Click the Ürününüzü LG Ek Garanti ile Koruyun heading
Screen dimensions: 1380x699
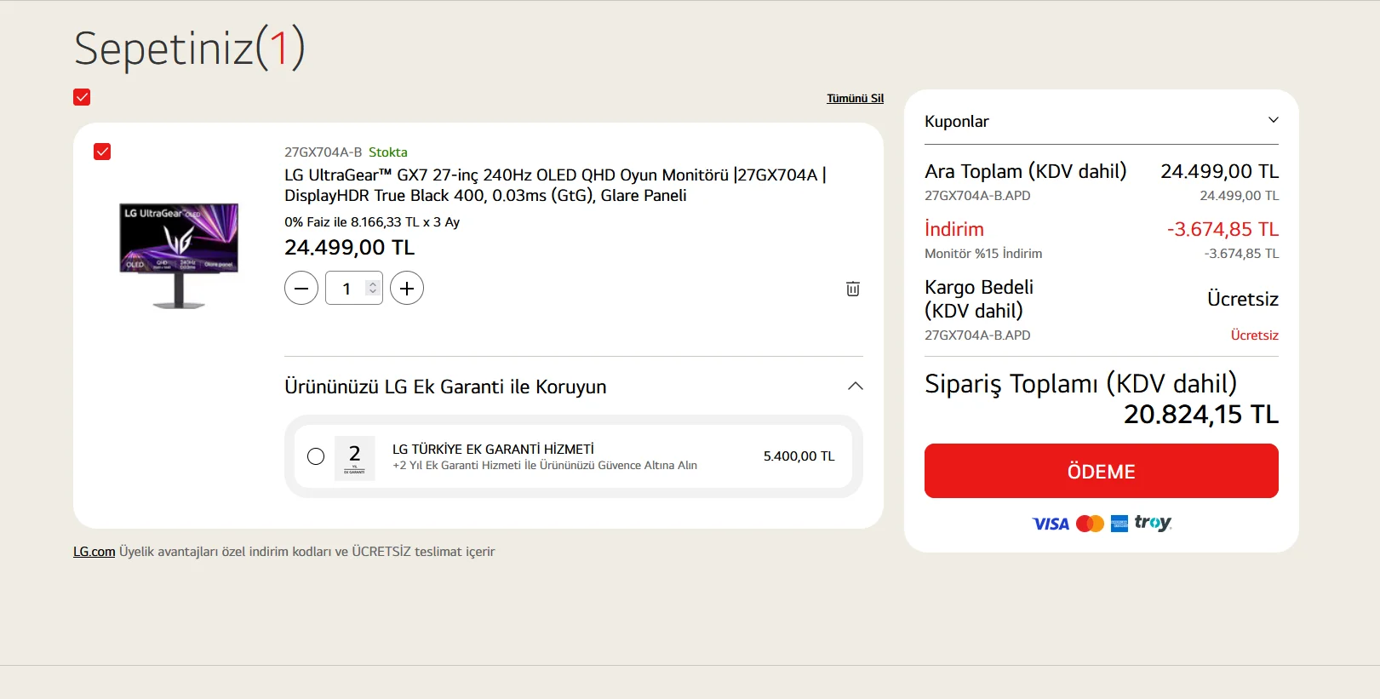pyautogui.click(x=445, y=387)
